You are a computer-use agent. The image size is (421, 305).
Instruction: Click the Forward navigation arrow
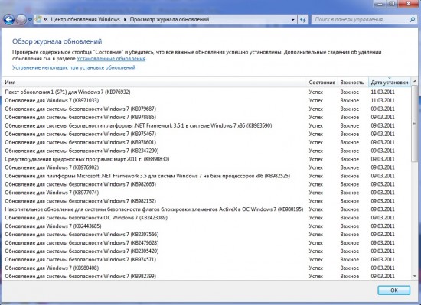pos(21,20)
